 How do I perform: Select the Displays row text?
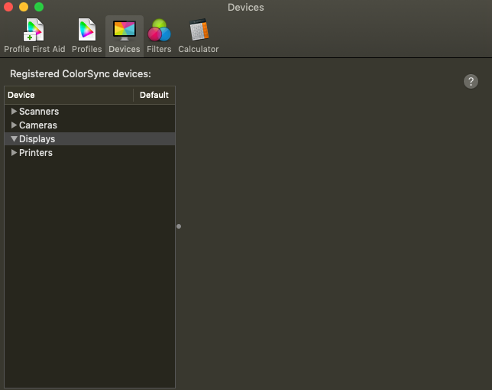(37, 139)
